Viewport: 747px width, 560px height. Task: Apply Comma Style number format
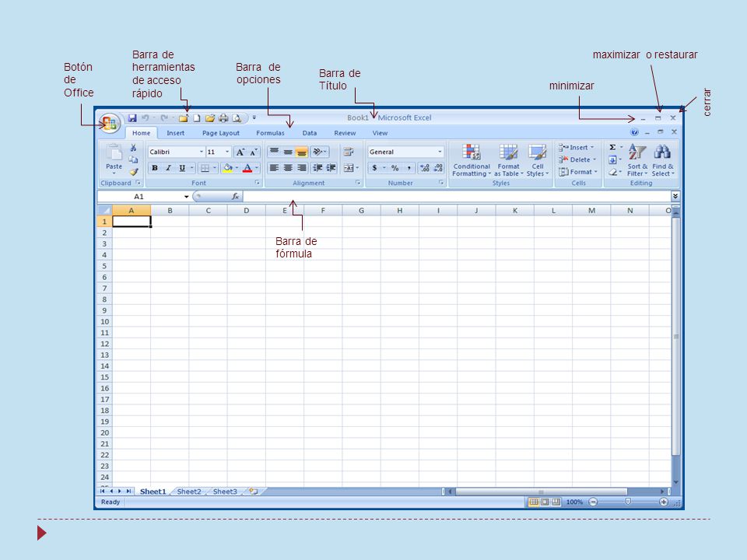tap(409, 168)
